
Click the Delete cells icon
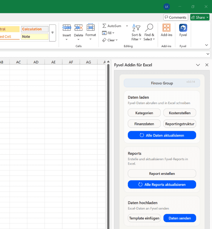click(79, 28)
